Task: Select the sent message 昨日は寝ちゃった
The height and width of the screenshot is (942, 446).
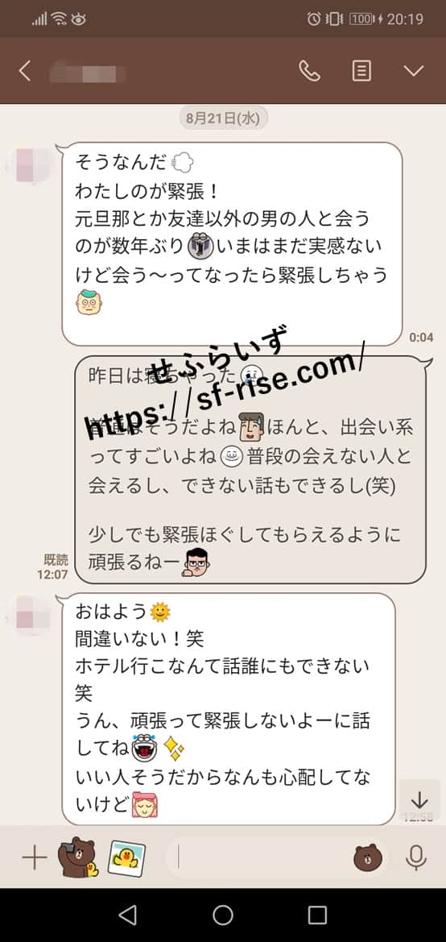Action: click(x=250, y=469)
